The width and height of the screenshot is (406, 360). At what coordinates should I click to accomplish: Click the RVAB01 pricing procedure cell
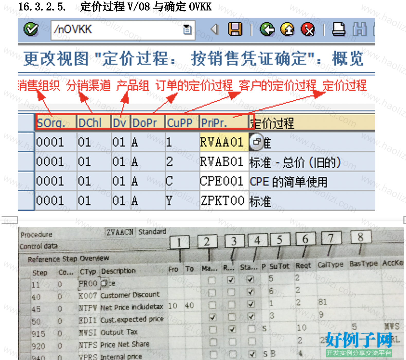click(224, 161)
